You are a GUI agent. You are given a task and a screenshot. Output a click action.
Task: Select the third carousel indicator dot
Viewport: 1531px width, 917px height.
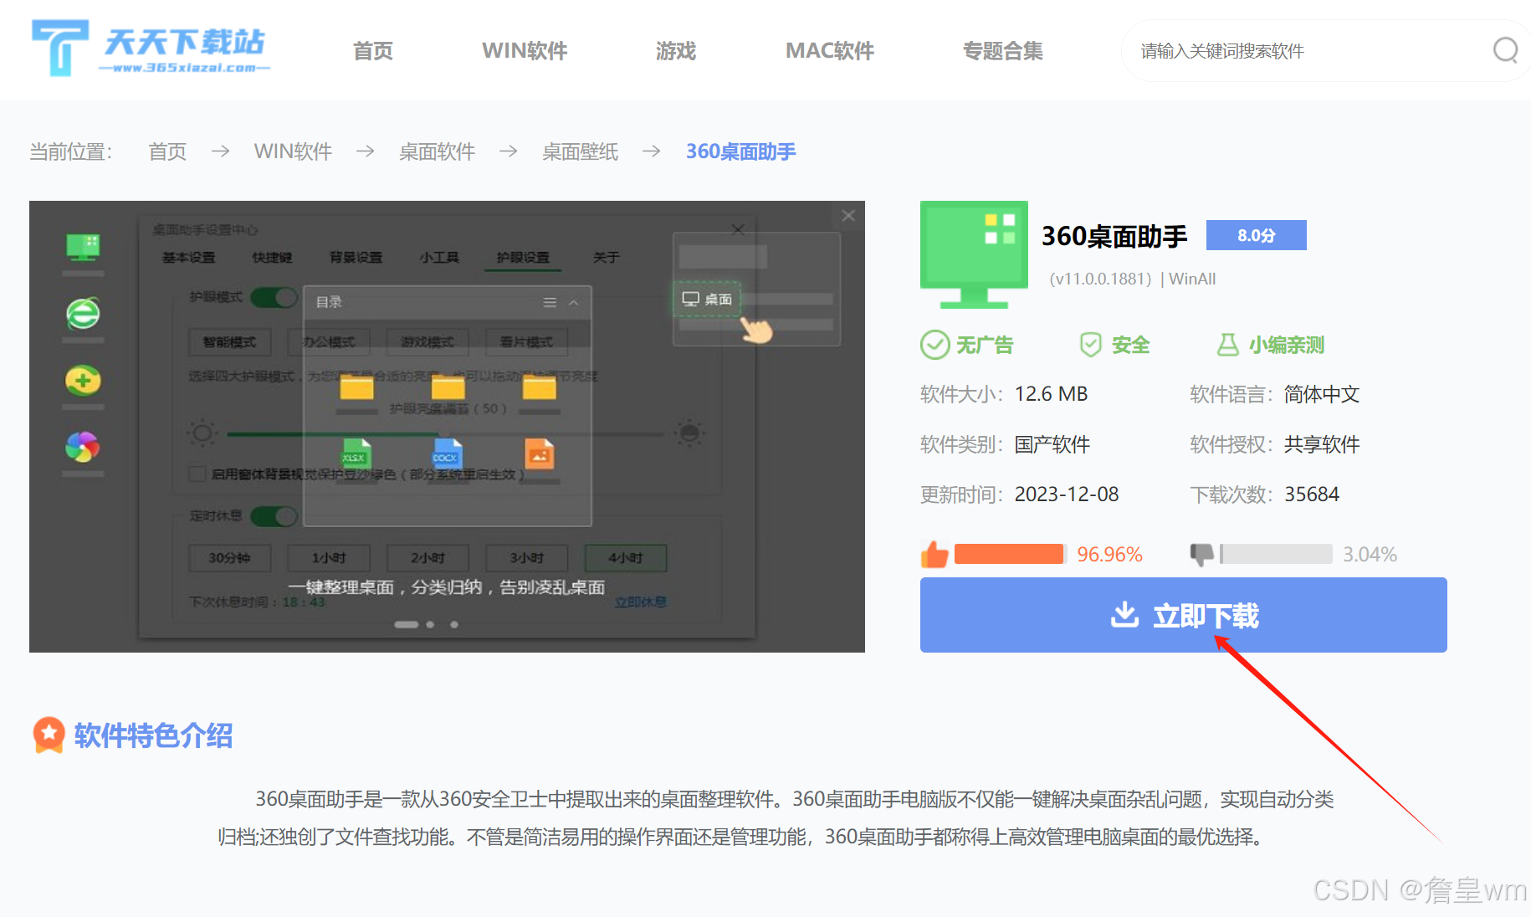point(454,624)
